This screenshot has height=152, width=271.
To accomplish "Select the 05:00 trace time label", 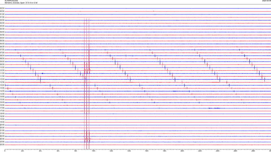I will click(2, 38).
